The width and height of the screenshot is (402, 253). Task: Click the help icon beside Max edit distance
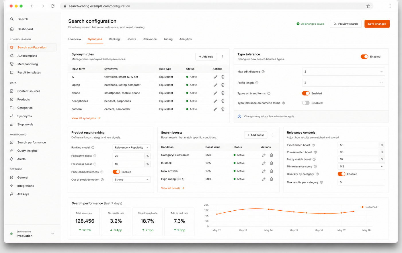point(263,72)
